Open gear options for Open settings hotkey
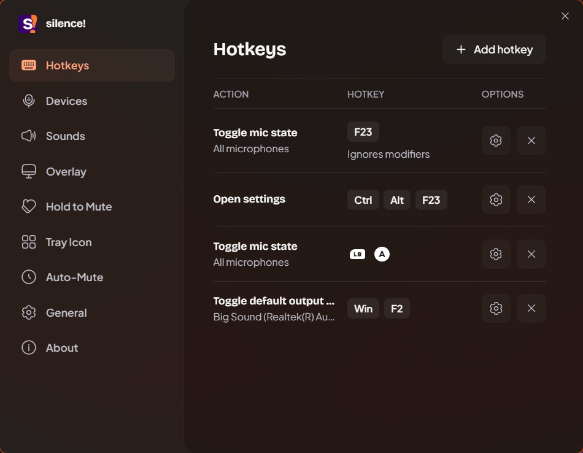Screen dimensions: 583x453 point(496,199)
